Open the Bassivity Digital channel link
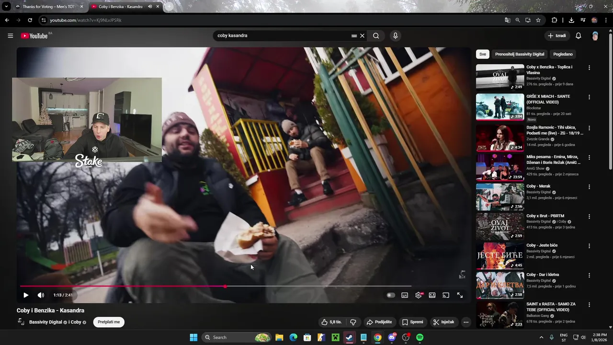This screenshot has width=613, height=345. click(x=45, y=322)
